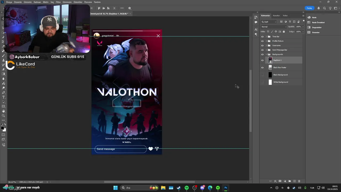
Task: Select the Eraser tool
Action: 3,69
